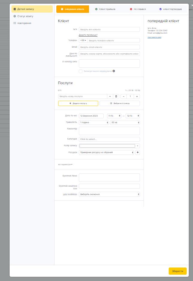Click the service quantity value field

130,96
